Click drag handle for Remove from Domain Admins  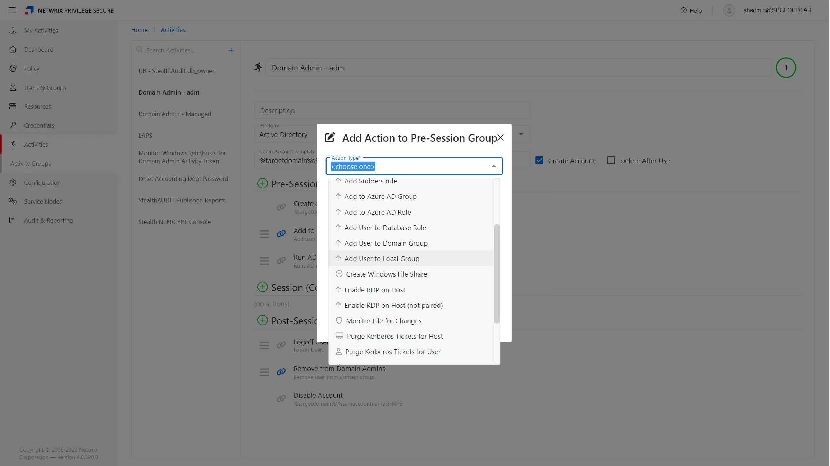pos(264,372)
